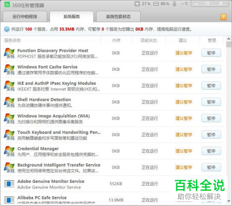The width and height of the screenshot is (232, 206).
Task: Select 'Alibaba PC Safe Service' name text
Action: [42, 198]
